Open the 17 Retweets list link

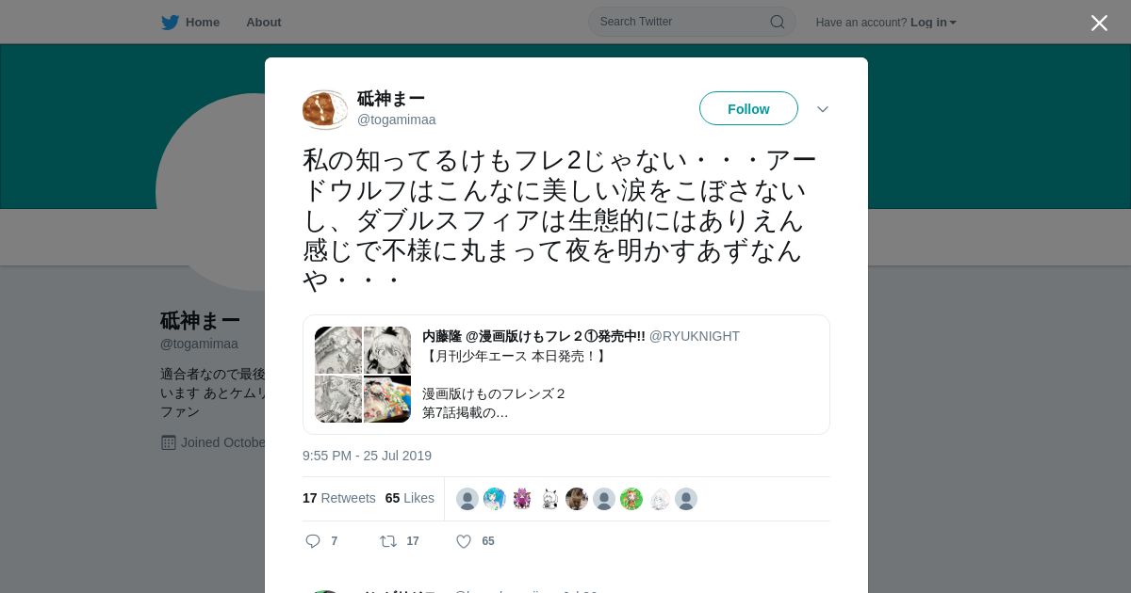tap(339, 498)
